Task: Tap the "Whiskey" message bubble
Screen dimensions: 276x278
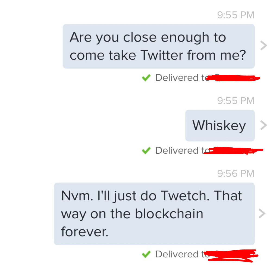Action: pyautogui.click(x=220, y=125)
